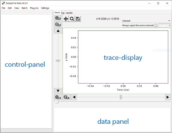The height and width of the screenshot is (133, 172).
Task: Shift trace down with down arrow
Action: pos(58,91)
